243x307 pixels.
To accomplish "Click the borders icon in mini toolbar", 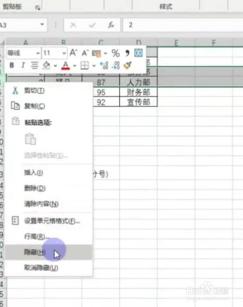I will click(84, 65).
